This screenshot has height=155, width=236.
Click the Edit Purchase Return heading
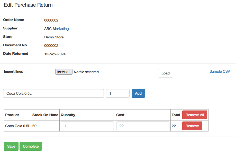pyautogui.click(x=28, y=5)
